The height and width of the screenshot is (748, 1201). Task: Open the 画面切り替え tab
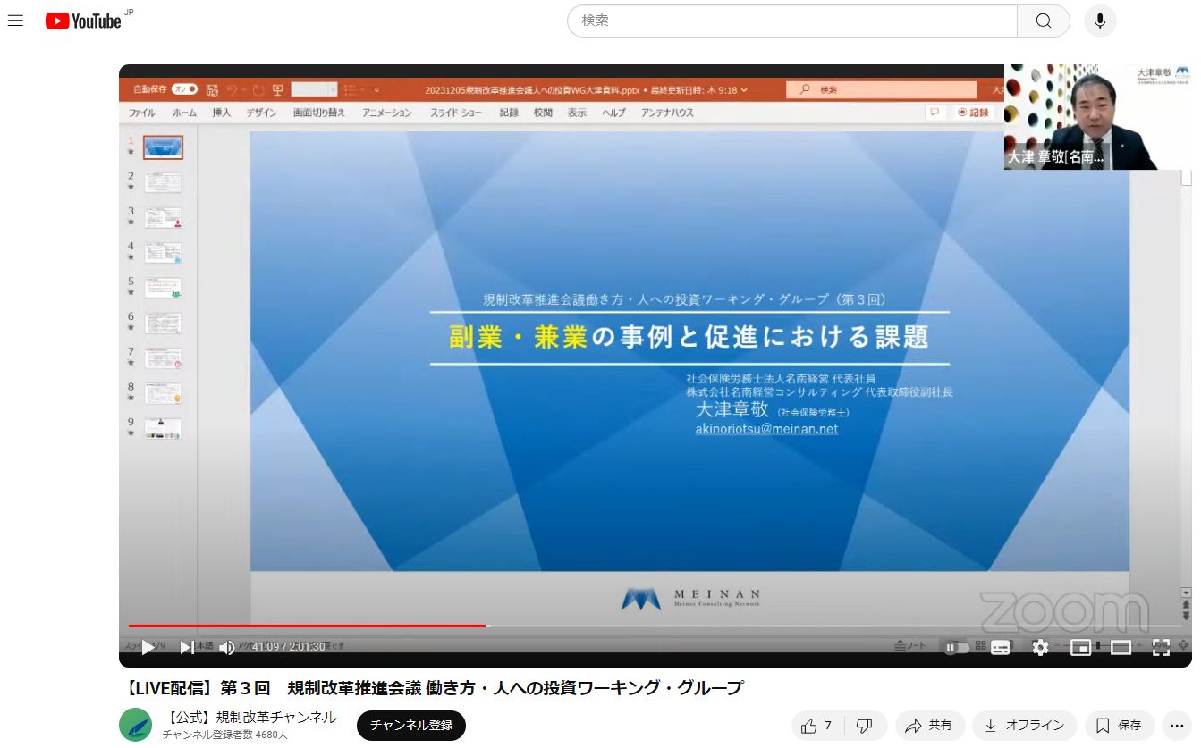pyautogui.click(x=319, y=113)
